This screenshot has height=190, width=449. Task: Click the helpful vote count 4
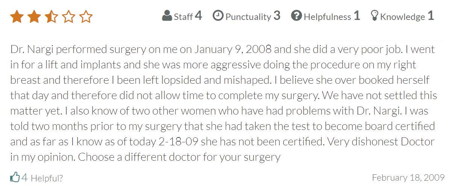tap(24, 178)
